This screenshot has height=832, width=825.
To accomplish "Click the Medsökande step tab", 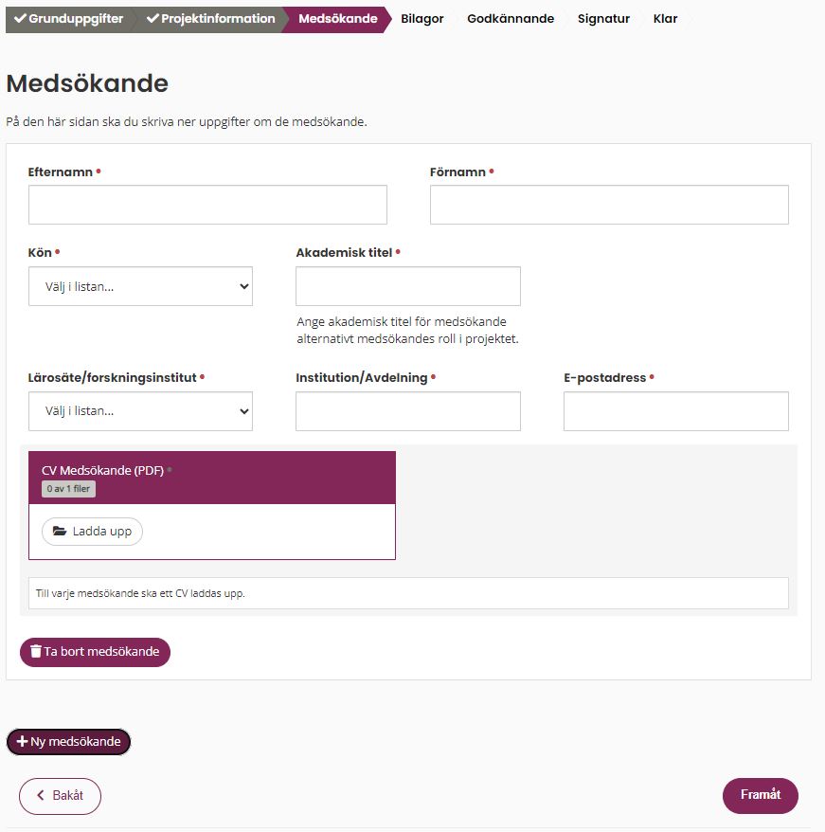I will 337,19.
